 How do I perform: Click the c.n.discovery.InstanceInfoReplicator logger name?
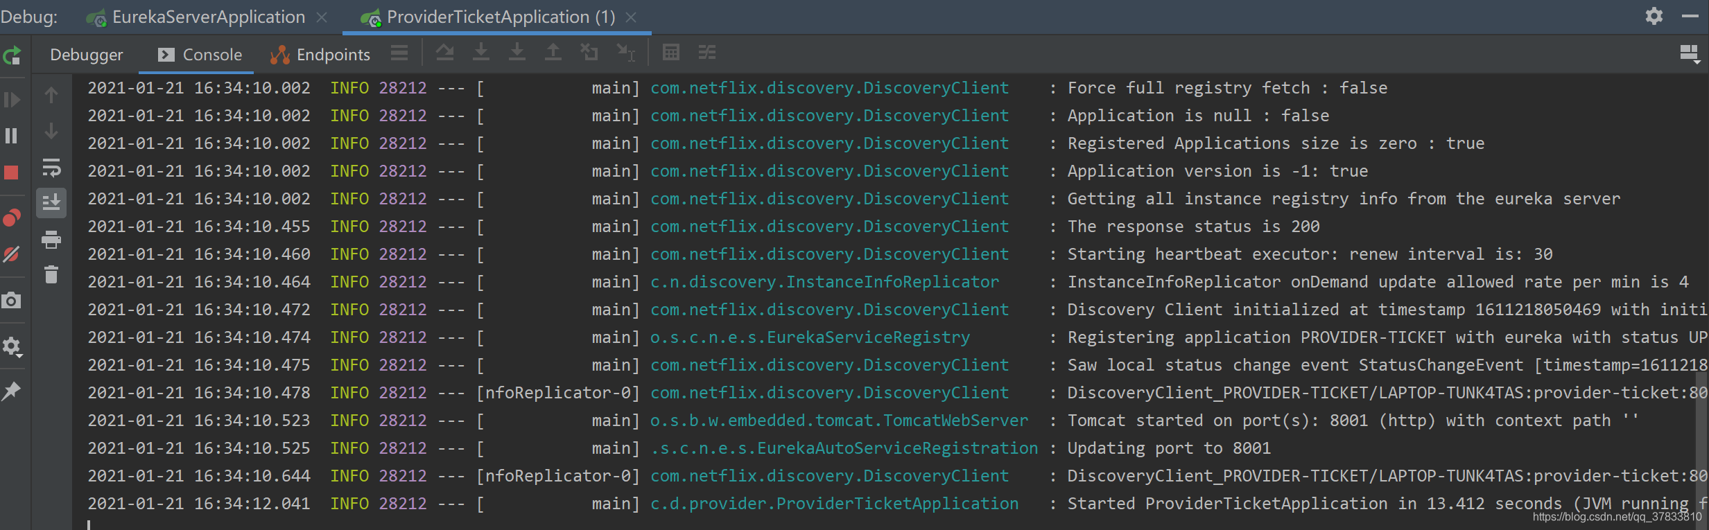pyautogui.click(x=824, y=282)
